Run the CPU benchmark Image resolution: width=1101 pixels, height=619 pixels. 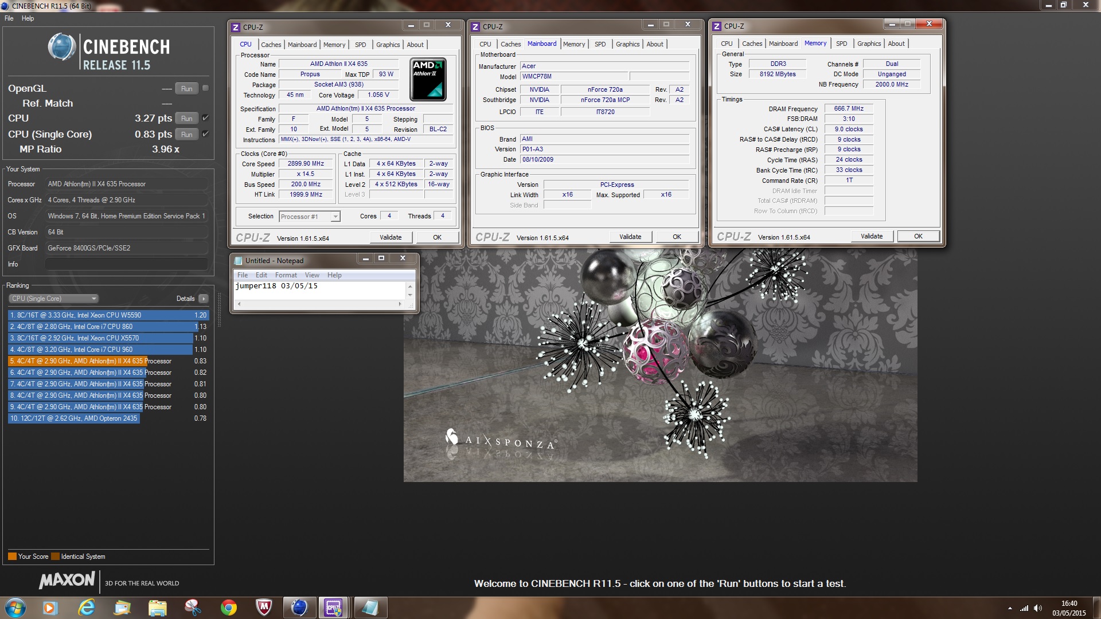186,119
